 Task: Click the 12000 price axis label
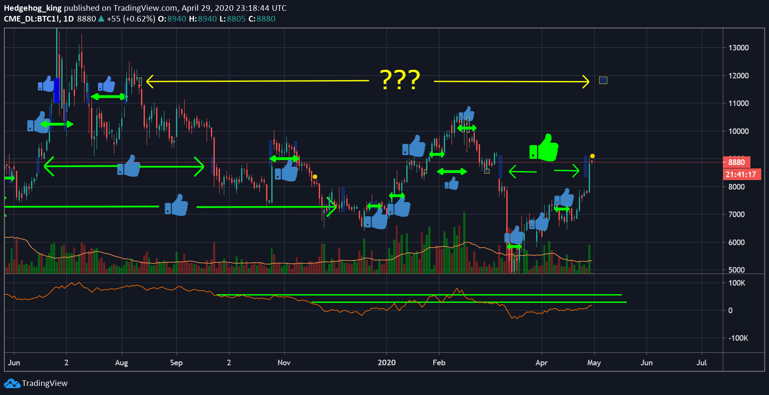pyautogui.click(x=738, y=76)
